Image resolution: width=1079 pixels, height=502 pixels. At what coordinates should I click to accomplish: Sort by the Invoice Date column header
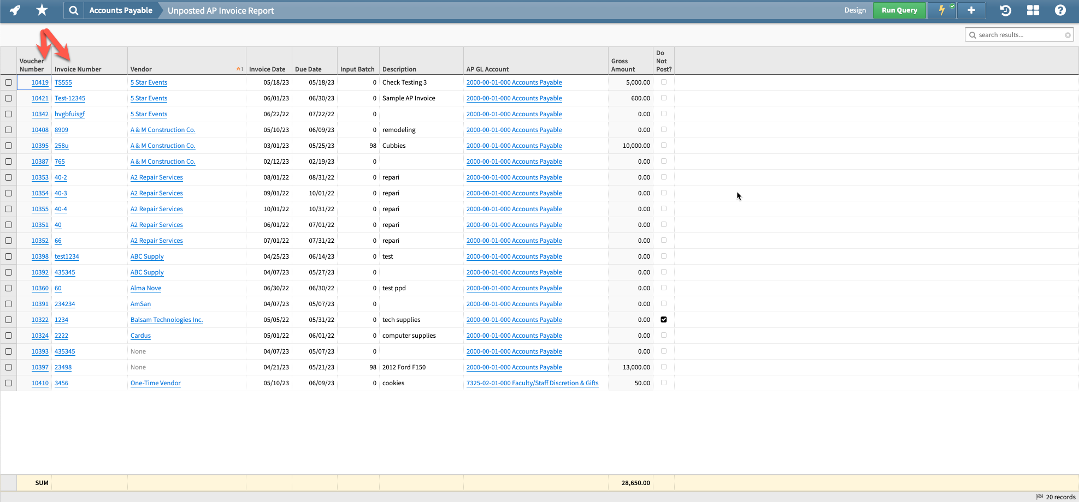[x=267, y=69]
